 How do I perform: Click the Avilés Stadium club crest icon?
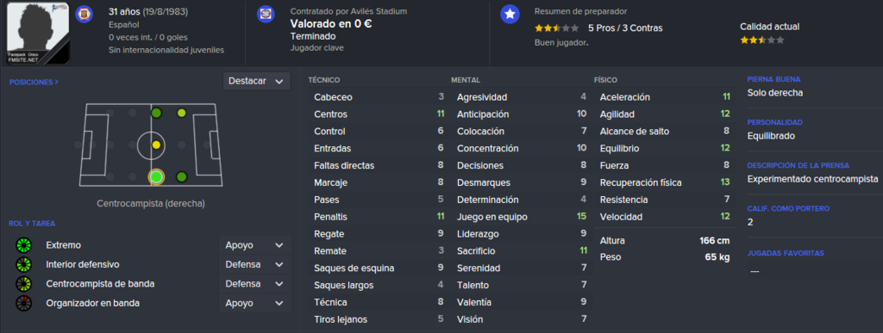coord(266,14)
